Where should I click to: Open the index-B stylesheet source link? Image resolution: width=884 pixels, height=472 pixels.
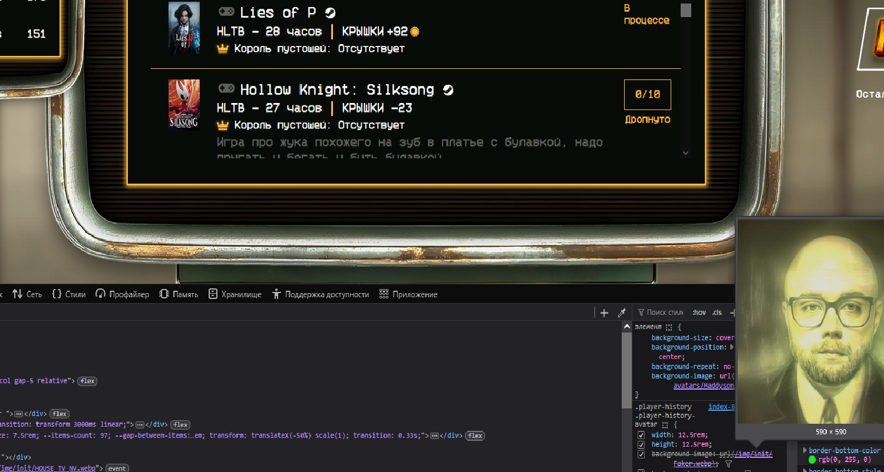(x=721, y=407)
